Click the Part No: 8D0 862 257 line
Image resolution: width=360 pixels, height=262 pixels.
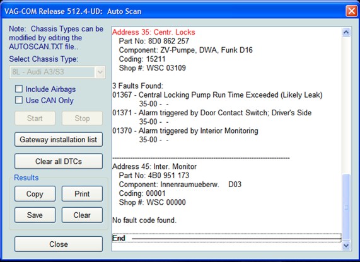[154, 41]
